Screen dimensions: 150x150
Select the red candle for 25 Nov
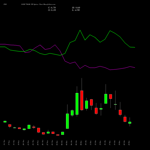point(39,130)
